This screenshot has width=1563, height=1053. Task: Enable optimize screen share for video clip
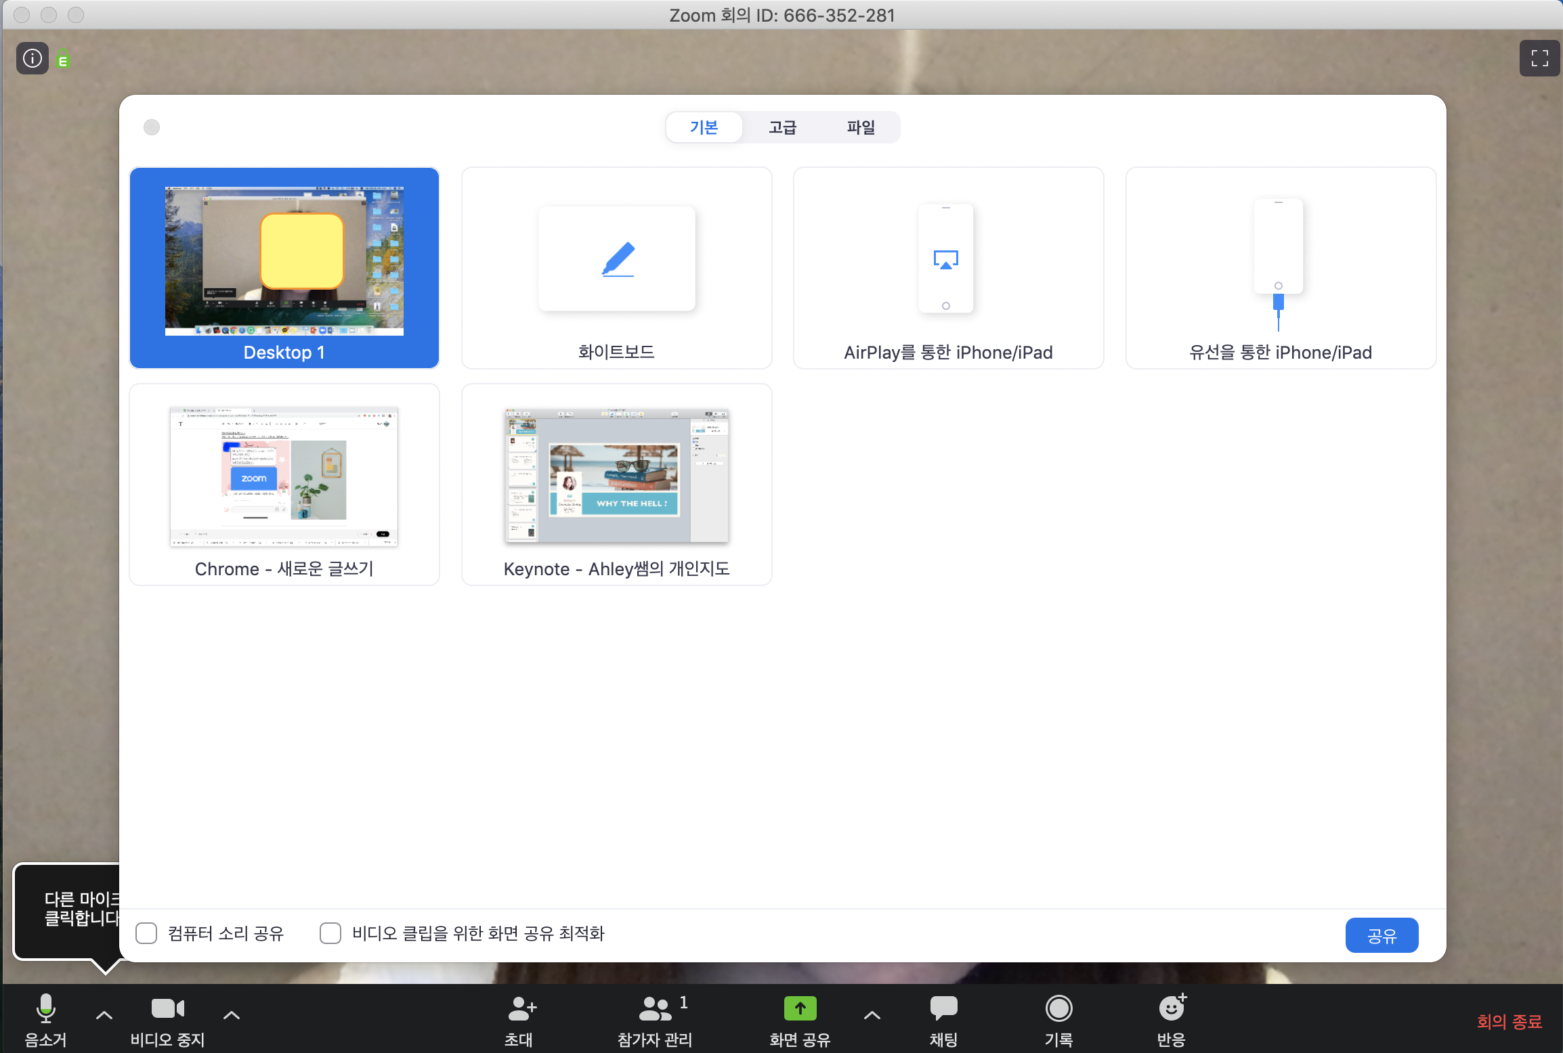point(330,933)
